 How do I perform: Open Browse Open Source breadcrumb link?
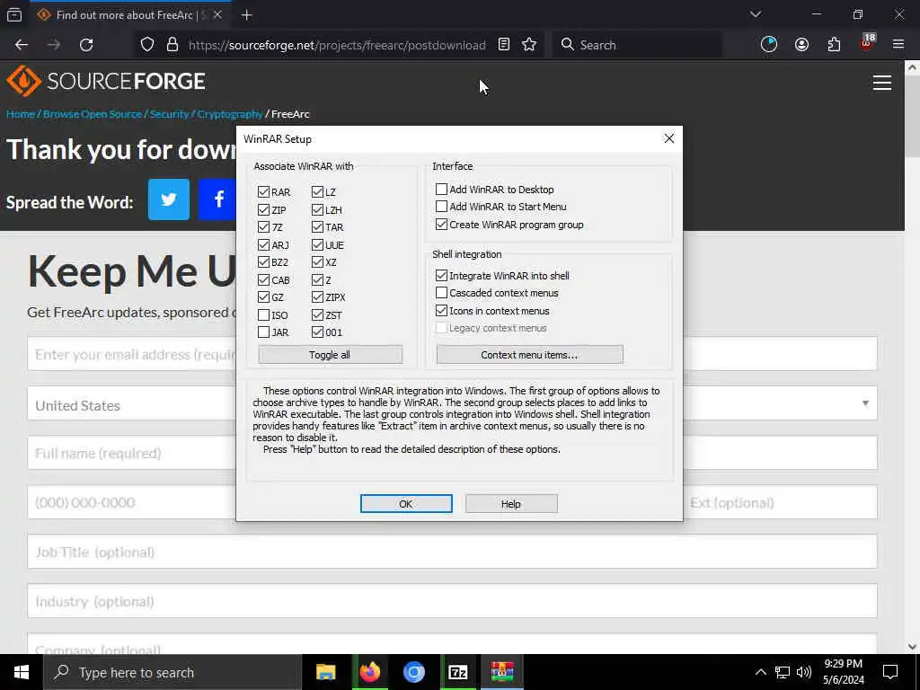[93, 114]
